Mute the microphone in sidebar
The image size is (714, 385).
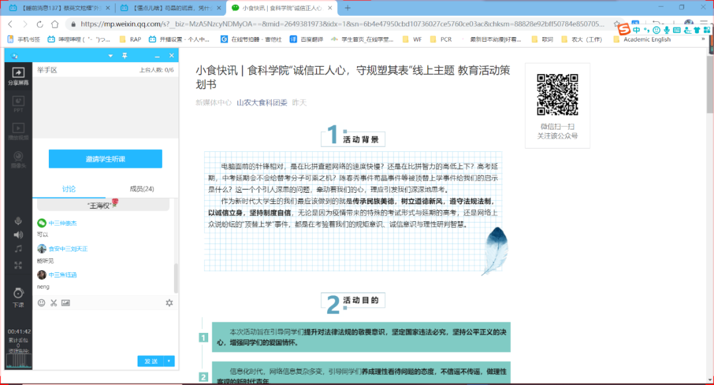(x=19, y=221)
